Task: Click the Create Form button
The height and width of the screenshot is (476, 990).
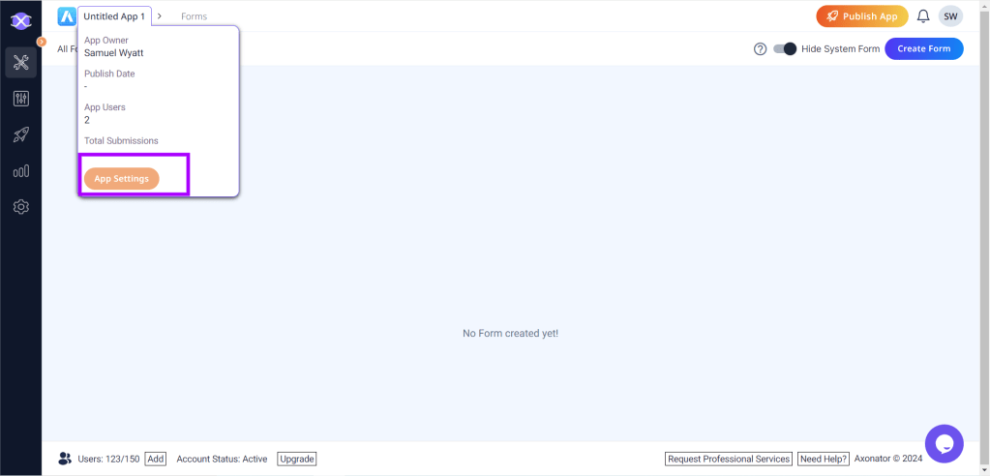Action: click(x=923, y=49)
